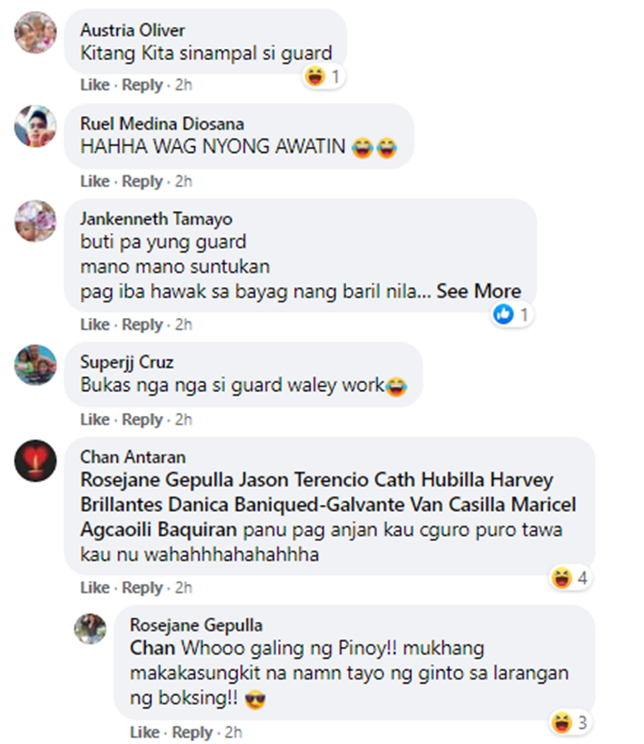Like Austria Oliver's comment

pos(94,85)
